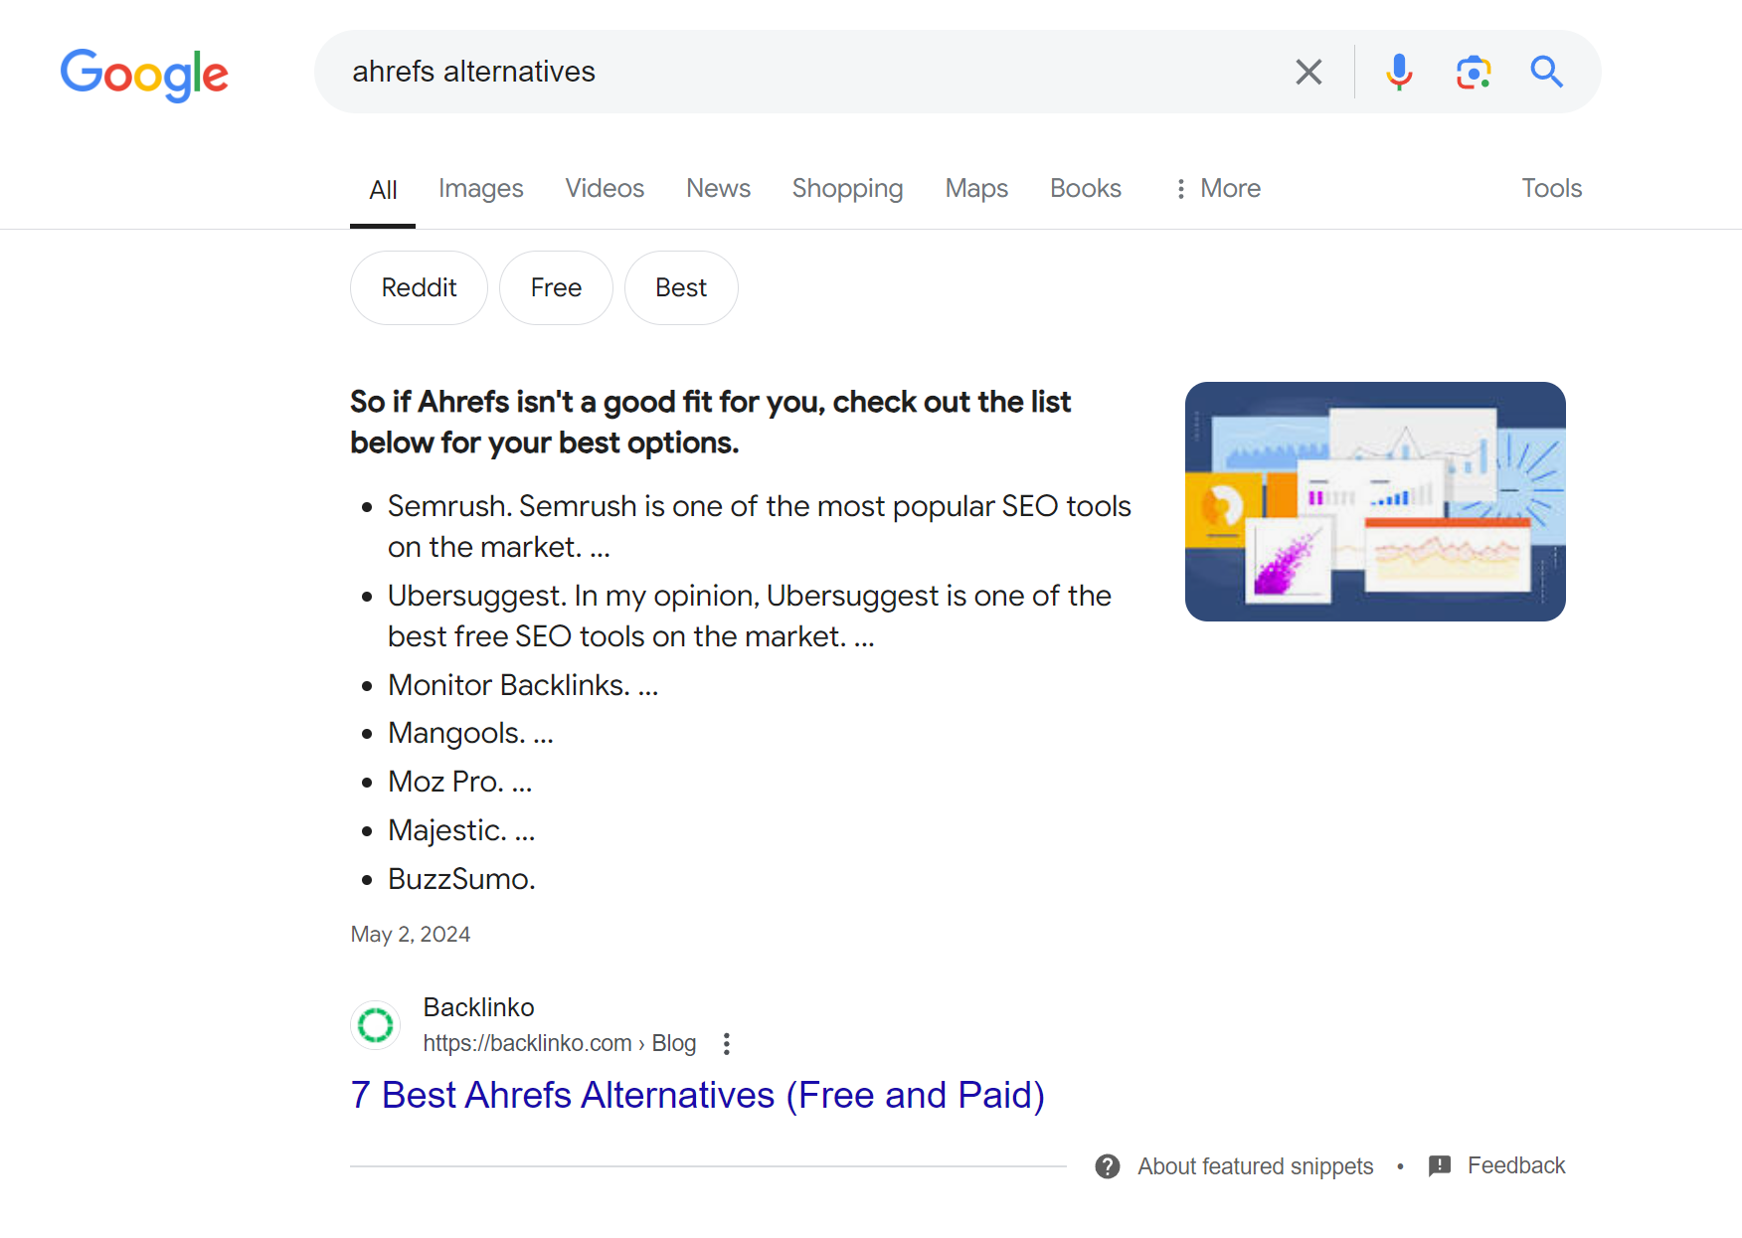Clear the search query with X icon
Viewport: 1742px width, 1238px height.
1308,72
